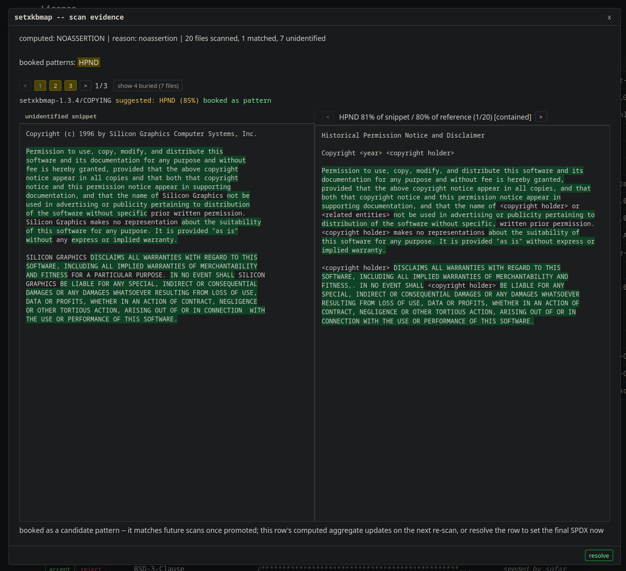The image size is (626, 571).
Task: Click the 'unidentified snippet' header
Action: click(x=61, y=116)
